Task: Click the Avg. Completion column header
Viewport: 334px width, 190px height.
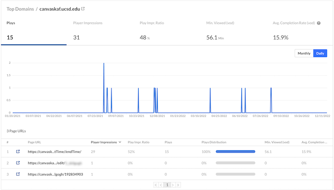Action: pos(314,142)
